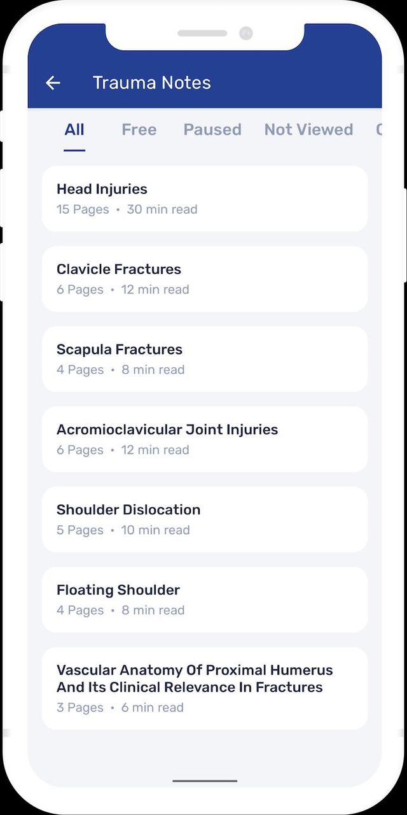
Task: Open the Clavicle Fractures note
Action: tap(203, 278)
